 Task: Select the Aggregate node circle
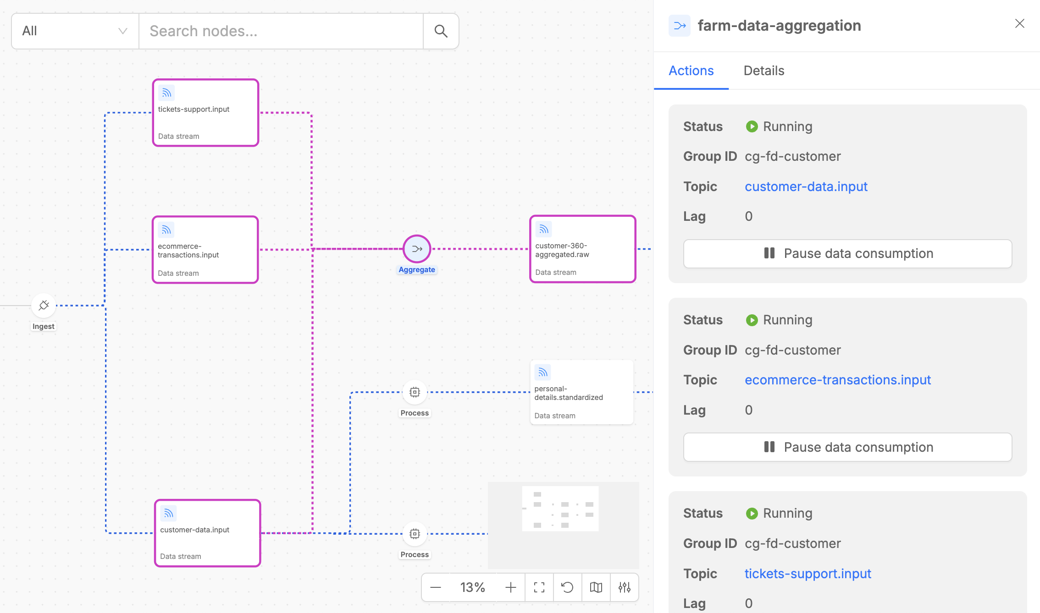tap(416, 249)
